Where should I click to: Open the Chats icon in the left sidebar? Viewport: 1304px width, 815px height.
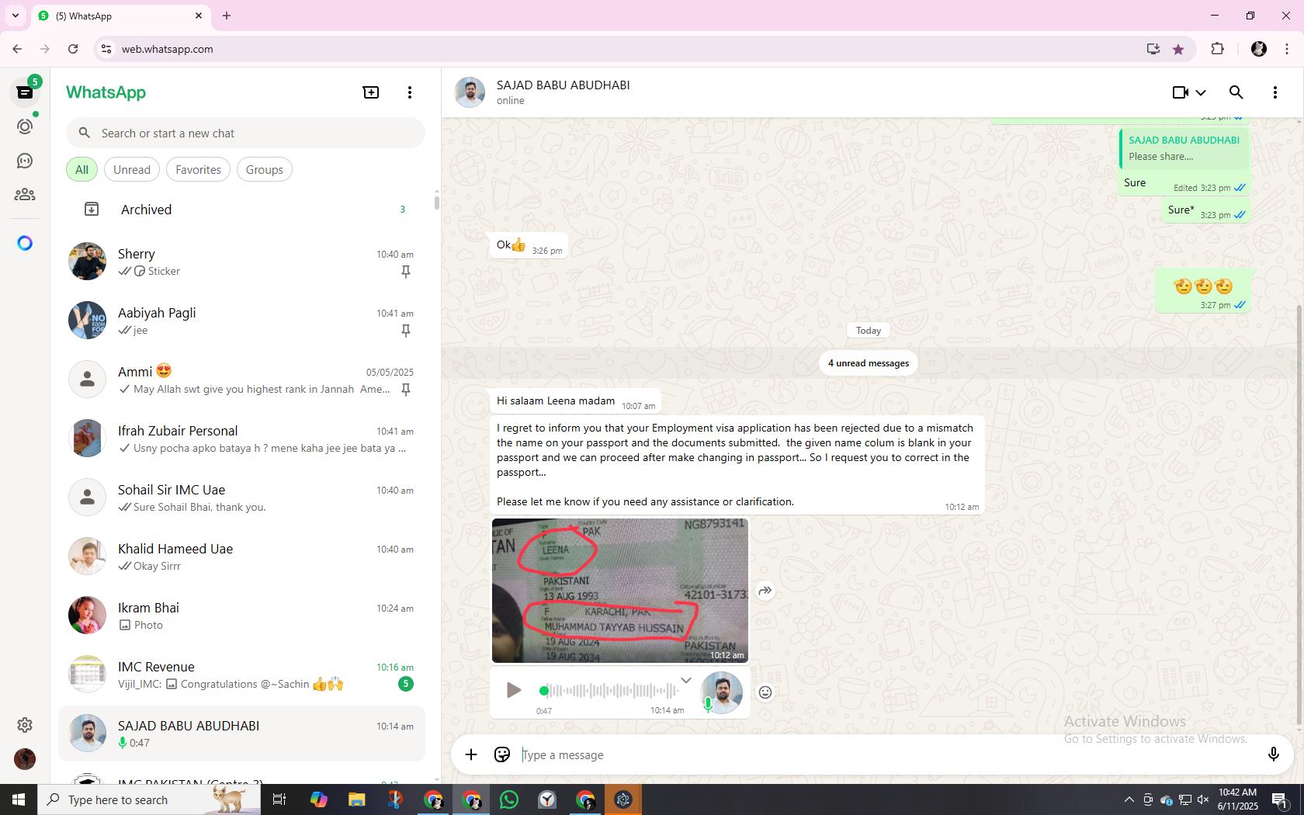pyautogui.click(x=25, y=92)
